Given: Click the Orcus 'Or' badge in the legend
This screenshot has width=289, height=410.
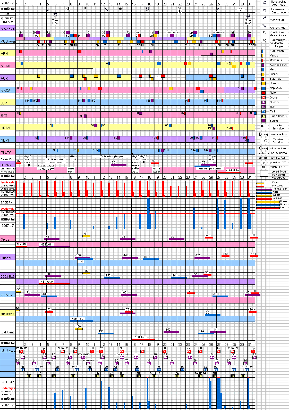Looking at the screenshot, I should coord(263,97).
